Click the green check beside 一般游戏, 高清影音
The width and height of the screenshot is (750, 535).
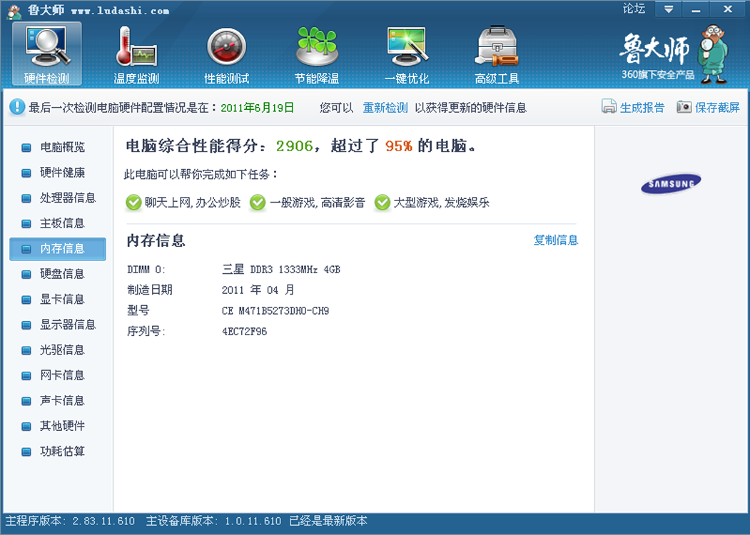(x=258, y=203)
